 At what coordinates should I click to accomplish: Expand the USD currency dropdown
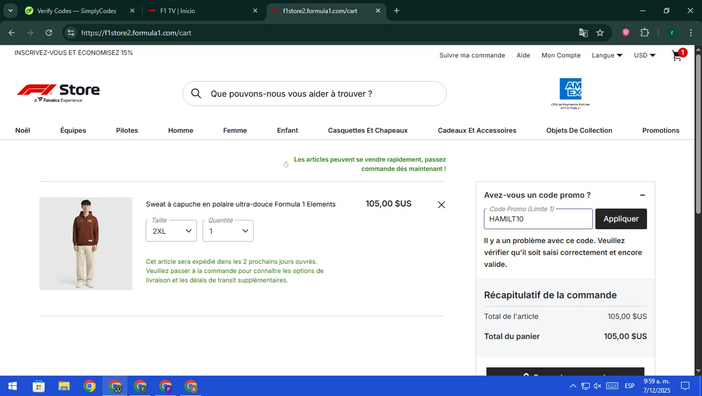645,55
